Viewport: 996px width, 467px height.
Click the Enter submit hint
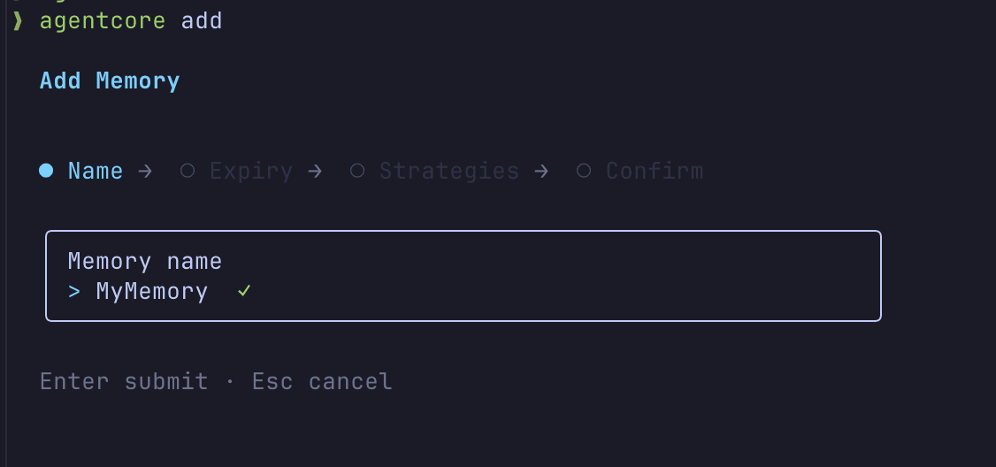click(x=124, y=381)
